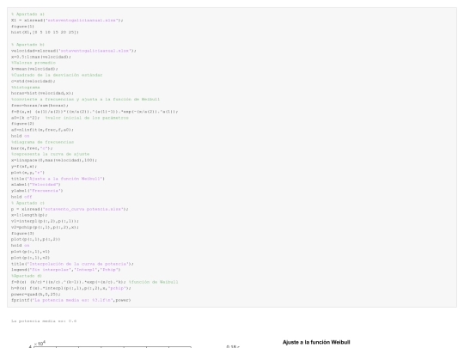The image size is (464, 348).
Task: Click the title('Ajuste a la función Weibull') line
Action: pyautogui.click(x=58, y=179)
